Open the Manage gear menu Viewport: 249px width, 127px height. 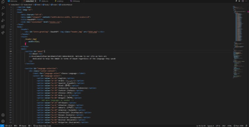(3, 121)
